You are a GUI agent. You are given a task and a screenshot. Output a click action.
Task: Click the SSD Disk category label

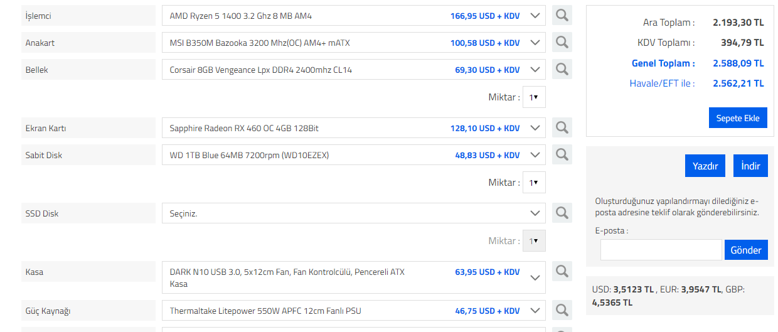click(x=88, y=213)
